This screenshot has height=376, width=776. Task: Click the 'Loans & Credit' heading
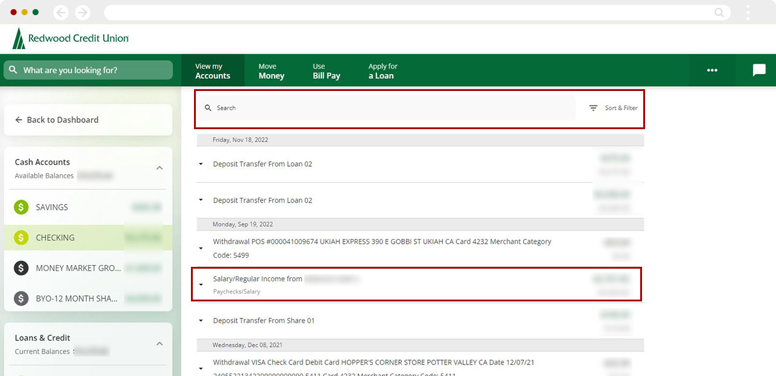pyautogui.click(x=42, y=338)
